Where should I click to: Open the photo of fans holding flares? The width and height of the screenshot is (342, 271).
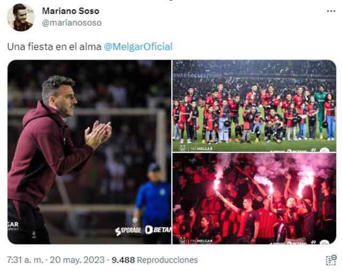click(254, 198)
